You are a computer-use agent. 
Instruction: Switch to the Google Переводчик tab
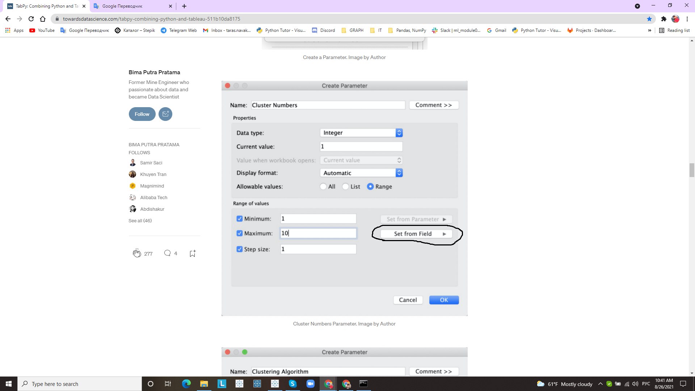coord(133,6)
